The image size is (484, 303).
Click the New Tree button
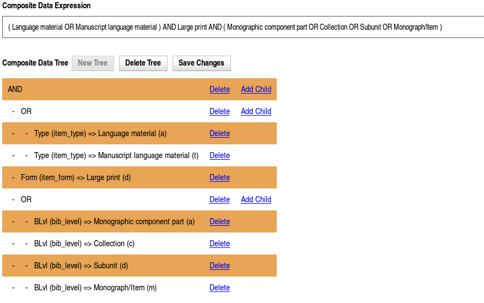(x=93, y=63)
